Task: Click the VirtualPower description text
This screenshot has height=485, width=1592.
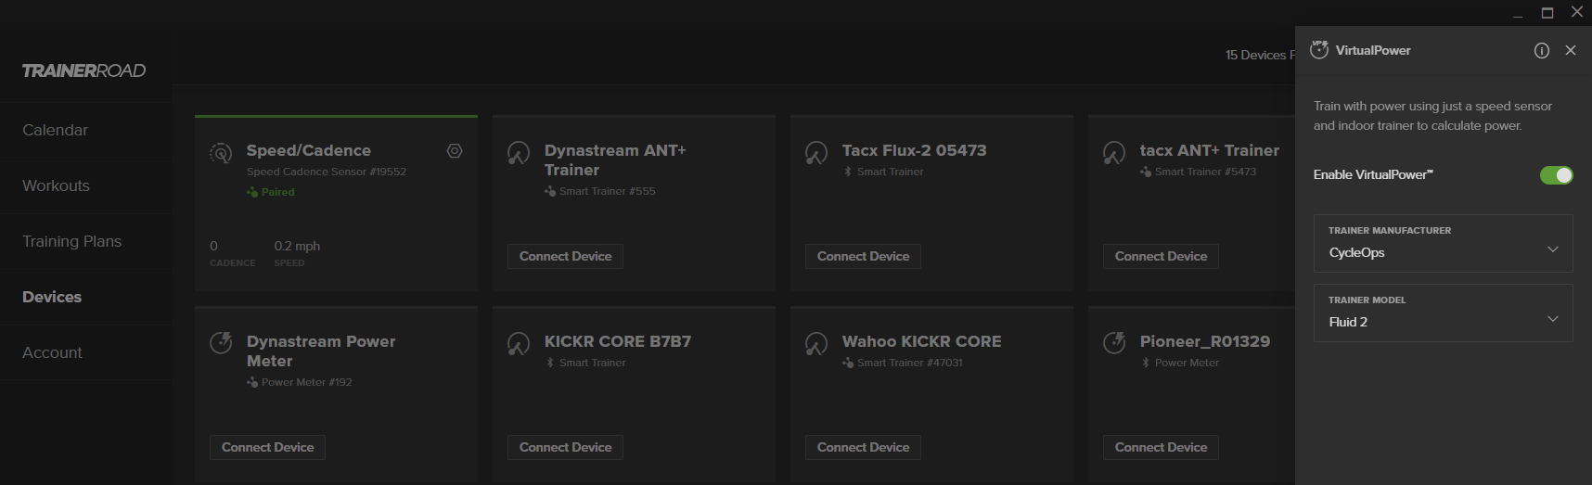Action: pyautogui.click(x=1432, y=116)
